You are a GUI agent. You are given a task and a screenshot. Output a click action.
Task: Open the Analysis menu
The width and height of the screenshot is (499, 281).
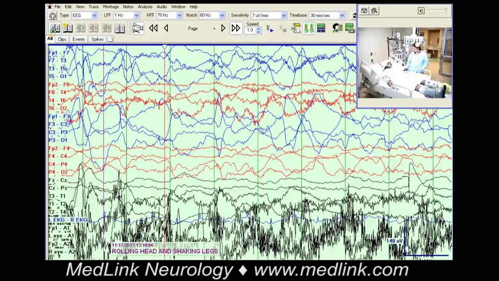click(145, 7)
